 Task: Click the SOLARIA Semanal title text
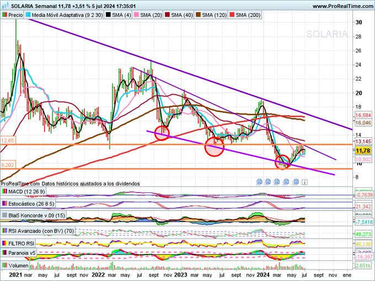pos(34,6)
